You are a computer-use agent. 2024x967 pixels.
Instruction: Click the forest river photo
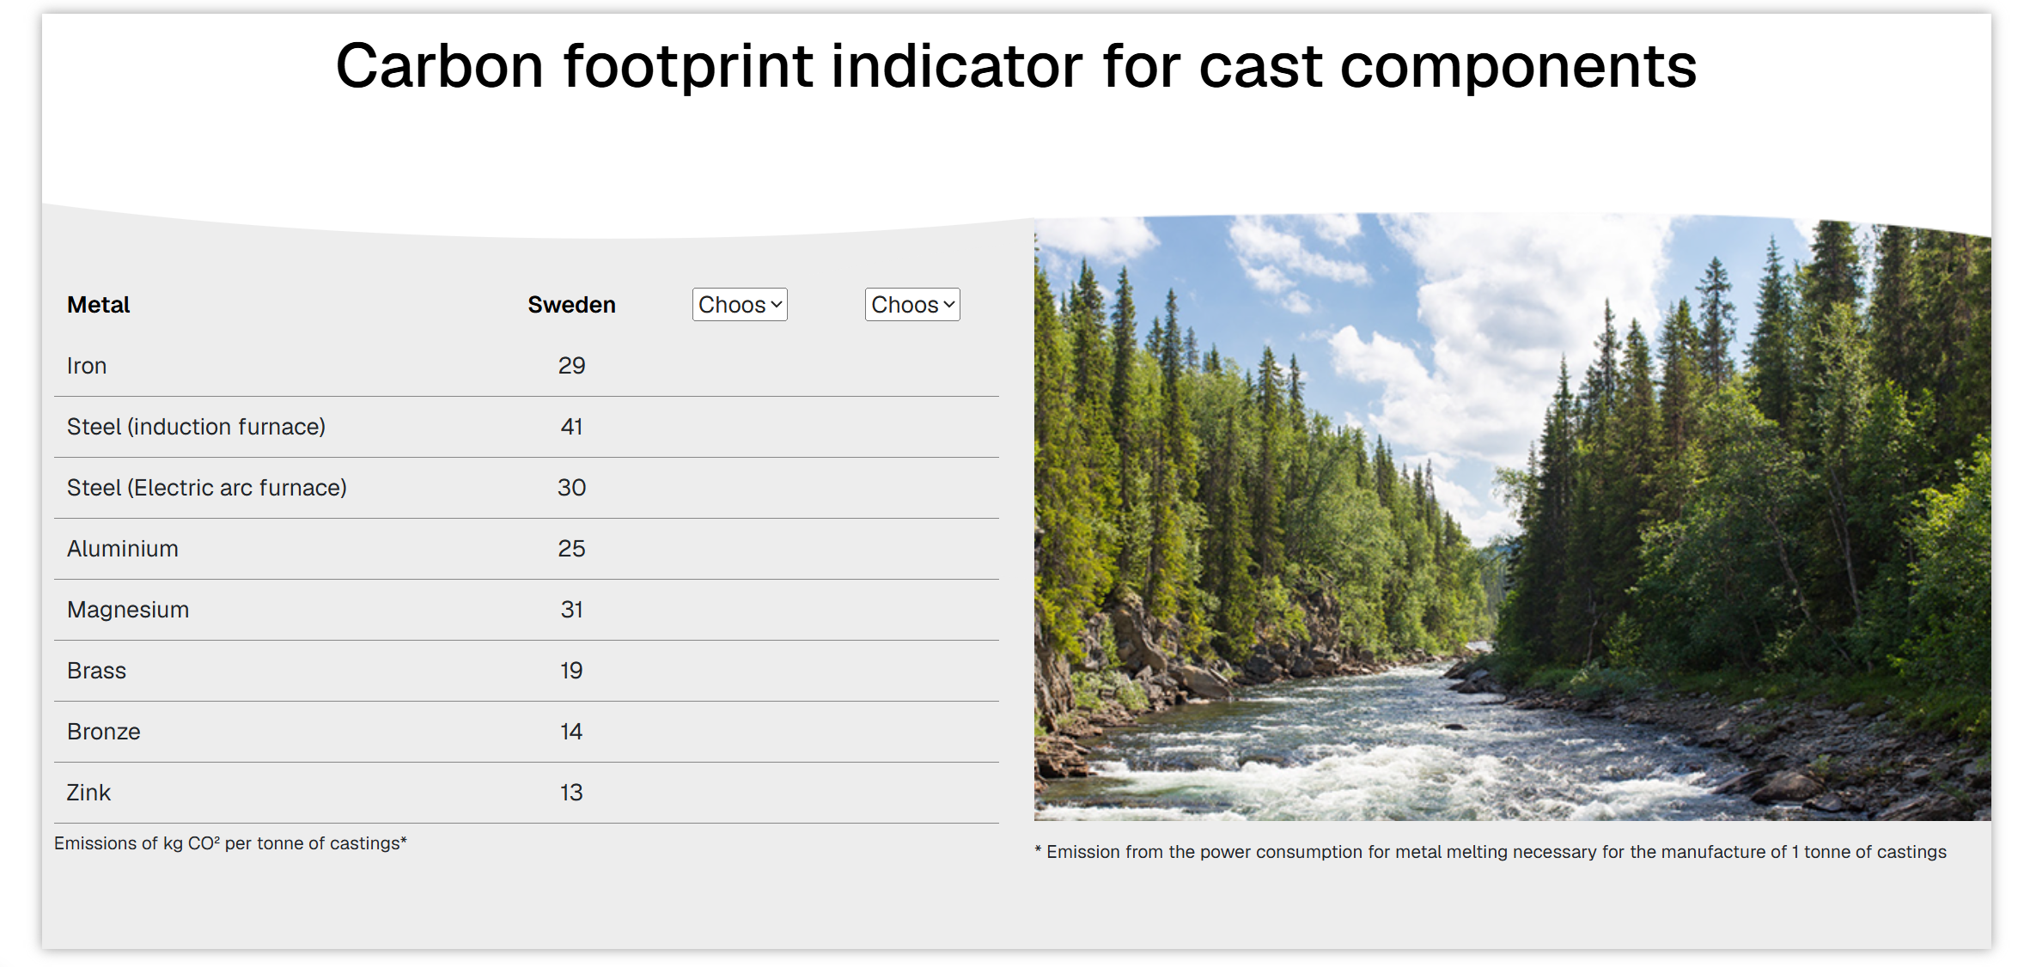pyautogui.click(x=1512, y=517)
